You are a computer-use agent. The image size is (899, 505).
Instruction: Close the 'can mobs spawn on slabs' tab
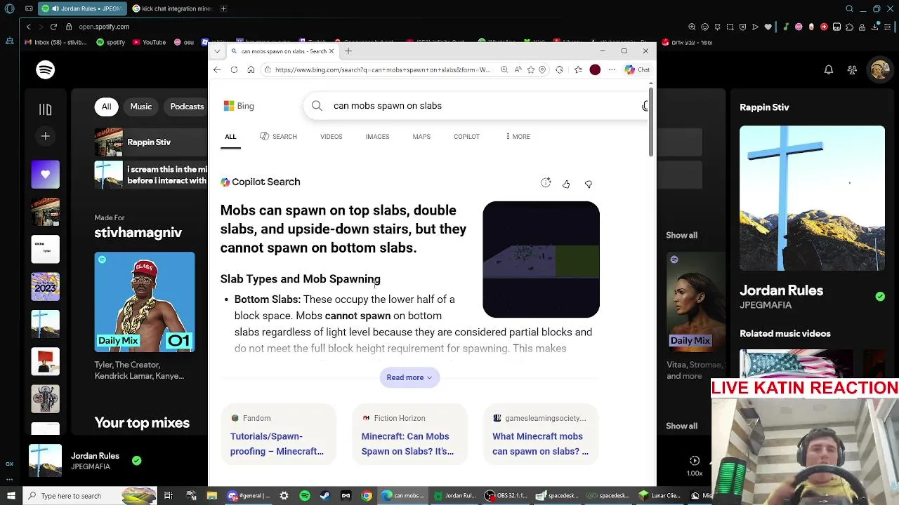coord(332,50)
